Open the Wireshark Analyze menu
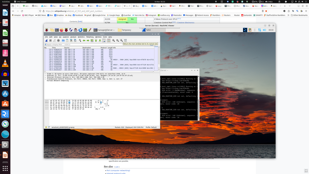Viewport: 309px width, 174px height. [73, 37]
